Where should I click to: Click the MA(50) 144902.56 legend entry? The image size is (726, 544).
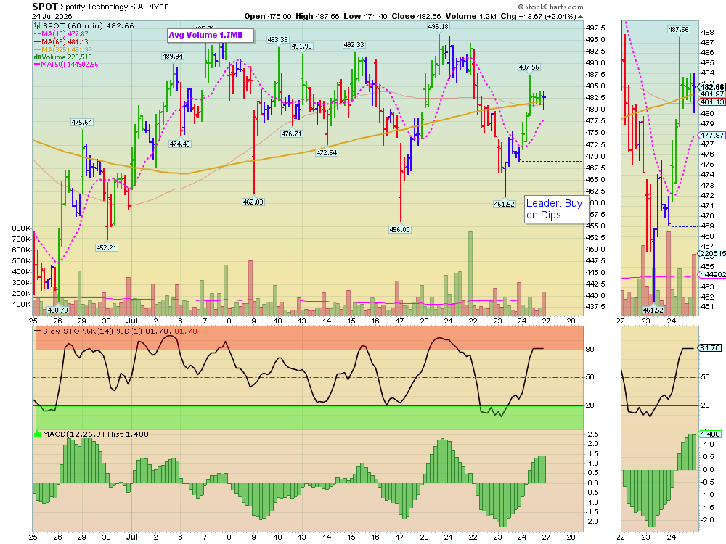[66, 65]
